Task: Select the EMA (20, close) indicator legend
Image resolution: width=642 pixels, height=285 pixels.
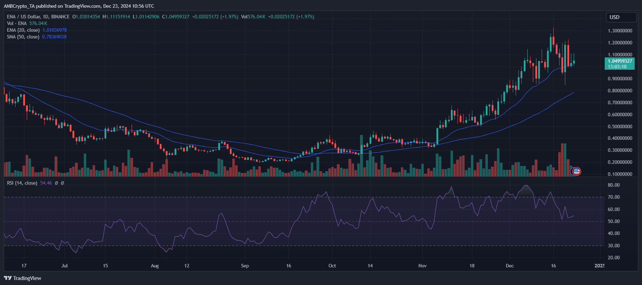Action: pos(23,30)
